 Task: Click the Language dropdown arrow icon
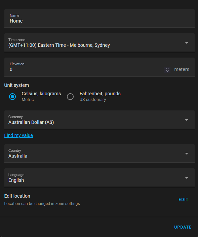(187, 178)
